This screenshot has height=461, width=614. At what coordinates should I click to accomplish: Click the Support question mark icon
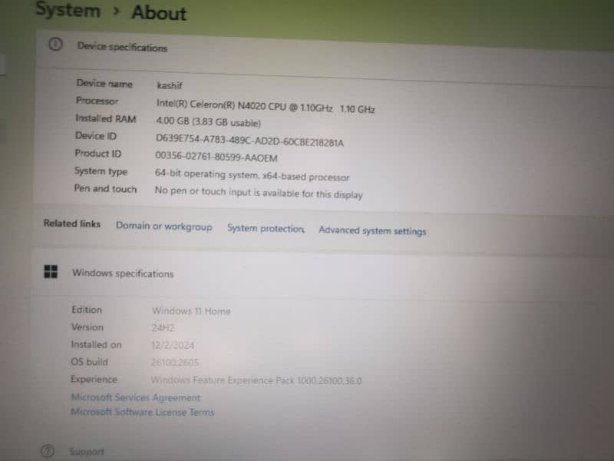coord(48,451)
